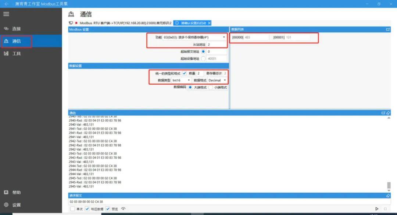Click the 从站地址 input field
397x215 pixels.
click(217, 45)
